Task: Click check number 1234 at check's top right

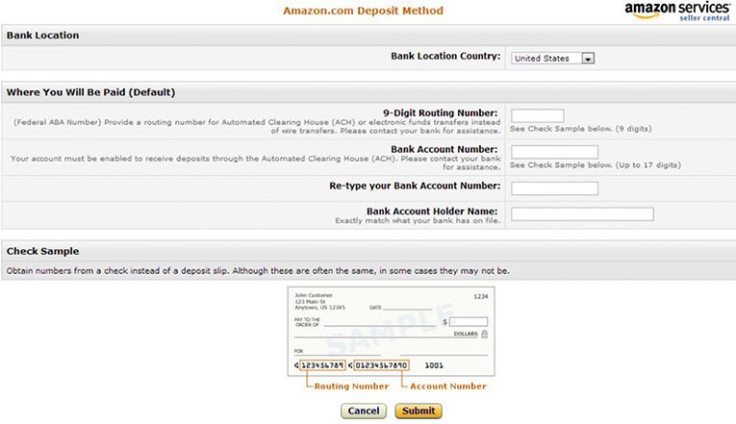Action: tap(481, 296)
